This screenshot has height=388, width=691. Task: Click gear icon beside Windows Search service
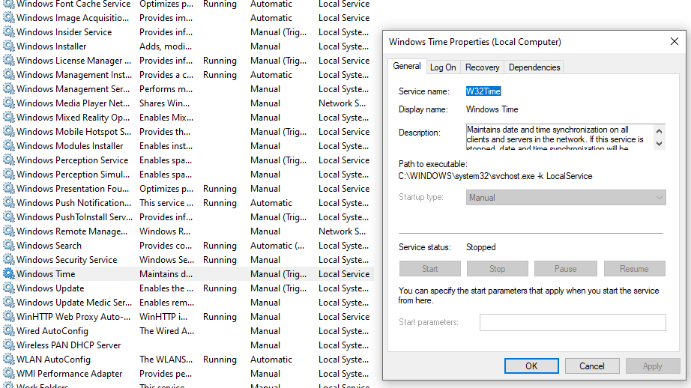[x=8, y=245]
